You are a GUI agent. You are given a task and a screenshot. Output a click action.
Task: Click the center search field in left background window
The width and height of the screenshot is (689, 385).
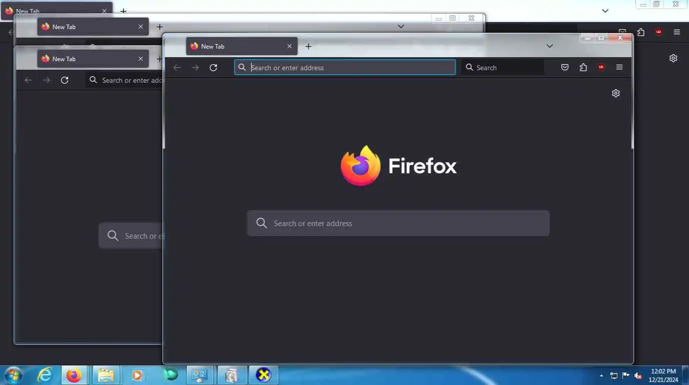pos(131,236)
